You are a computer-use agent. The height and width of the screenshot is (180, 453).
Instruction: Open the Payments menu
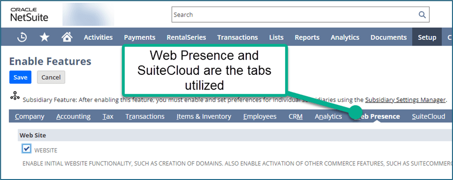click(140, 37)
